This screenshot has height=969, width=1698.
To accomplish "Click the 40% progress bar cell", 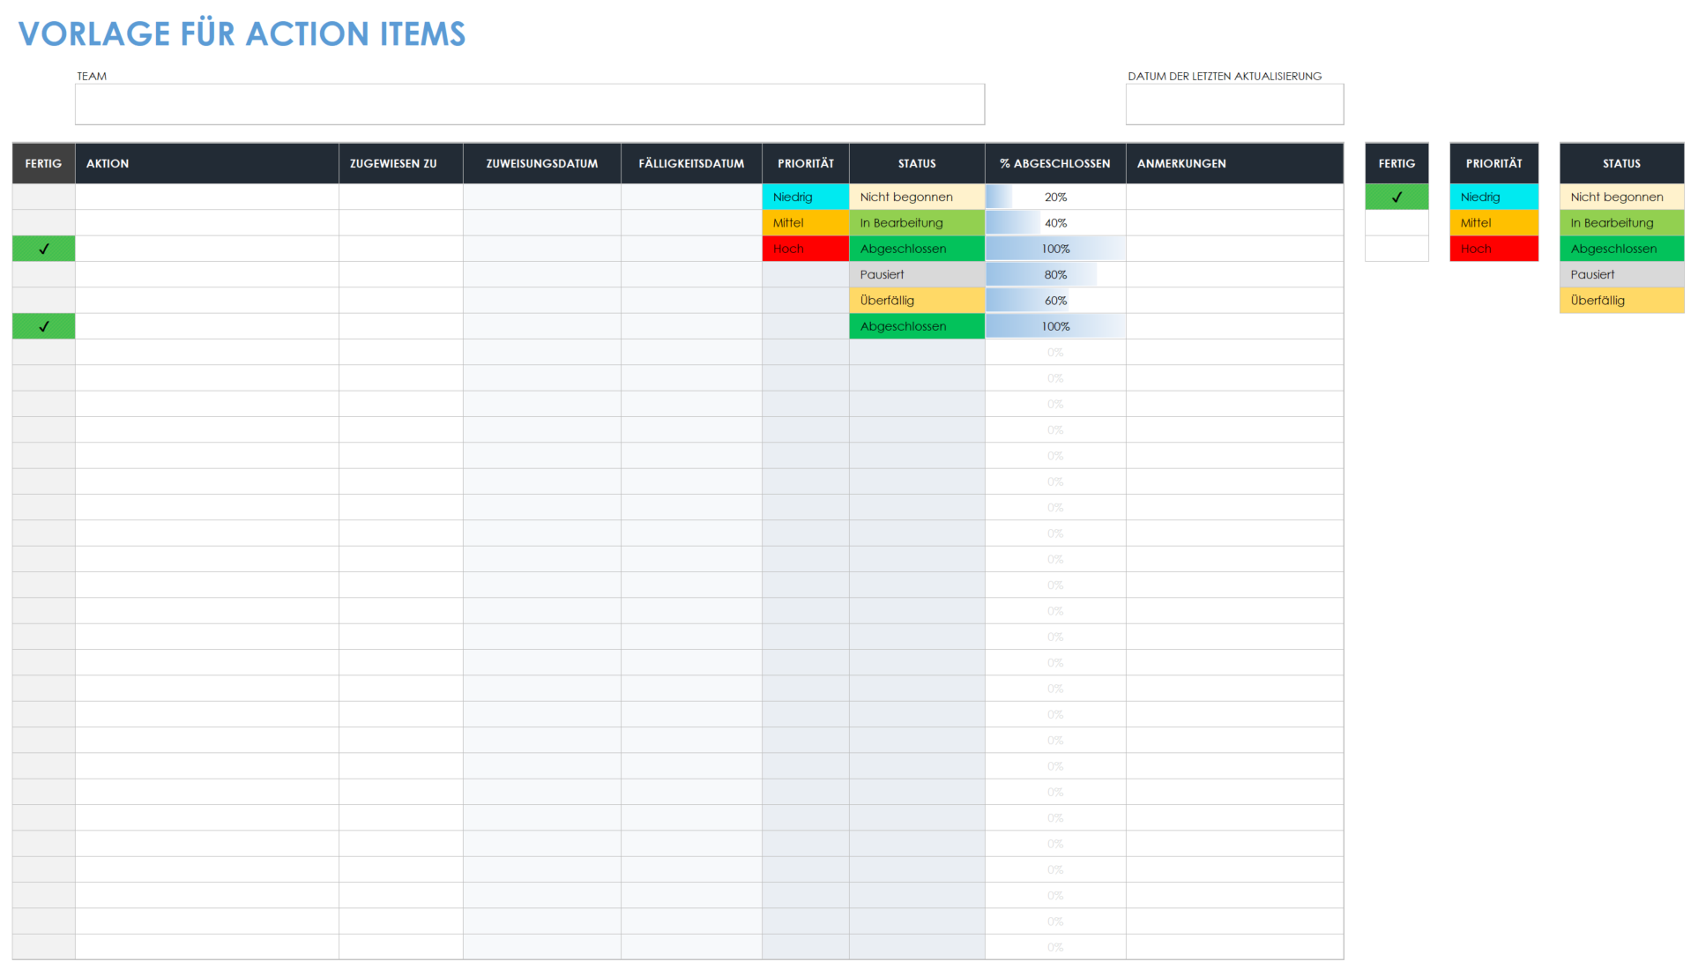I will coord(1055,223).
